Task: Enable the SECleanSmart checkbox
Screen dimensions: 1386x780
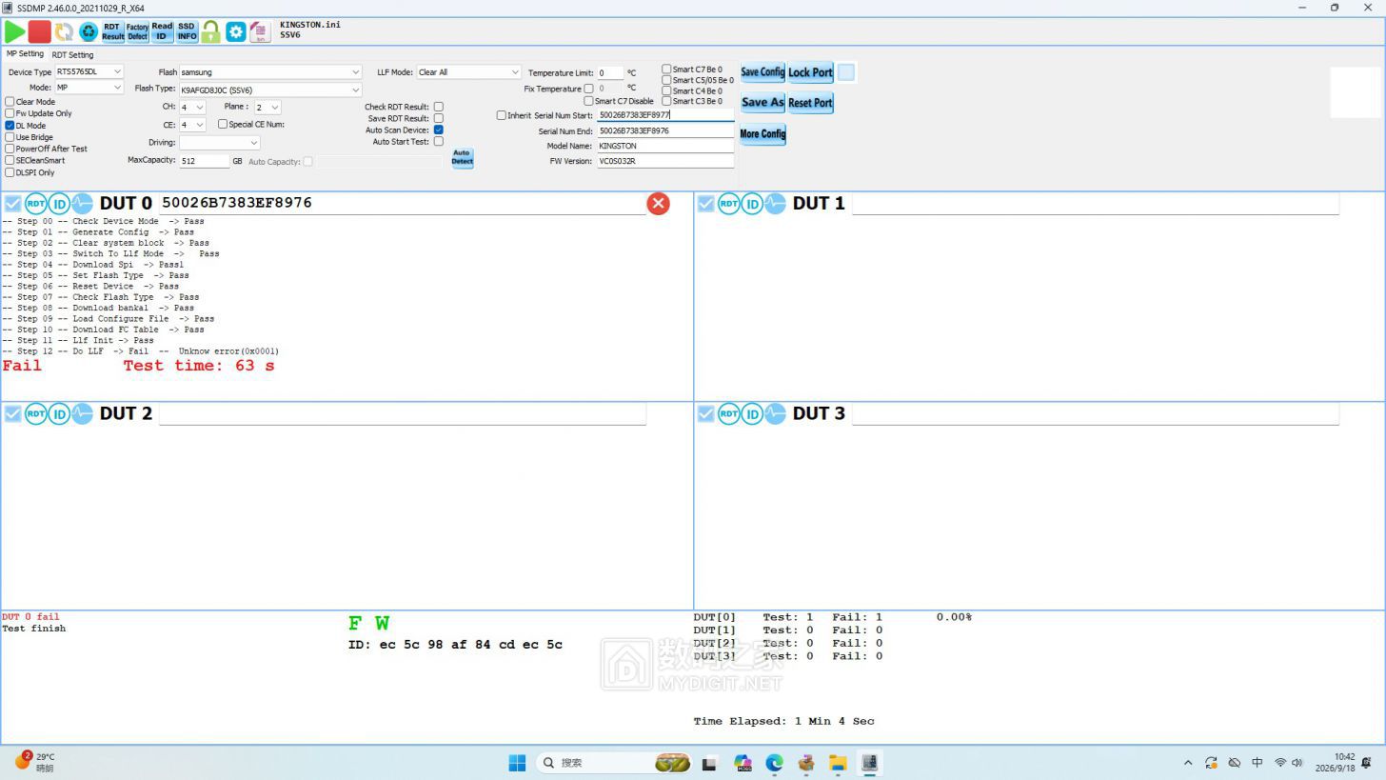Action: click(10, 161)
